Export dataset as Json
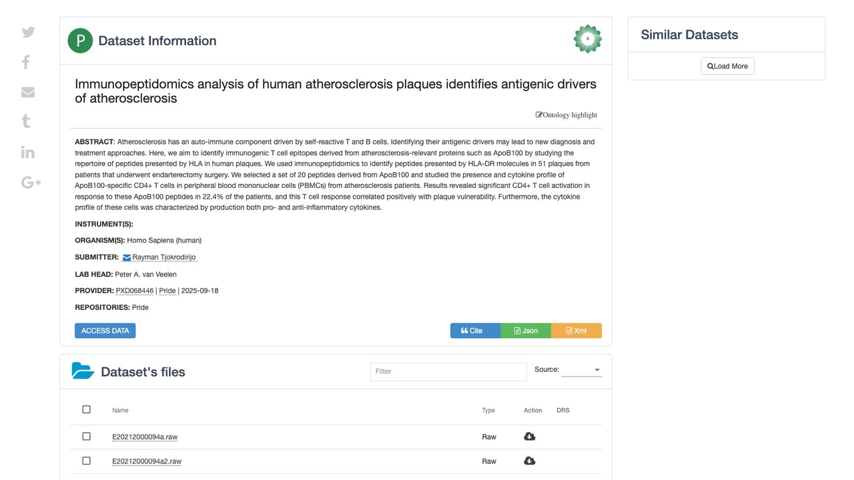Screen dimensions: 854x480 click(x=526, y=331)
